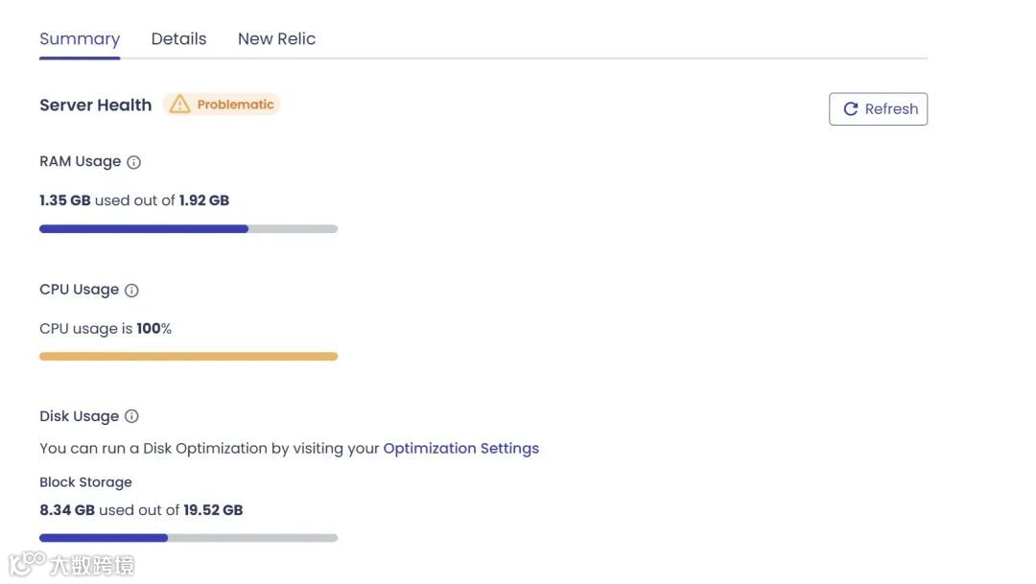The width and height of the screenshot is (1036, 584).
Task: Click the 'CPU usage is 100%' text
Action: (106, 329)
